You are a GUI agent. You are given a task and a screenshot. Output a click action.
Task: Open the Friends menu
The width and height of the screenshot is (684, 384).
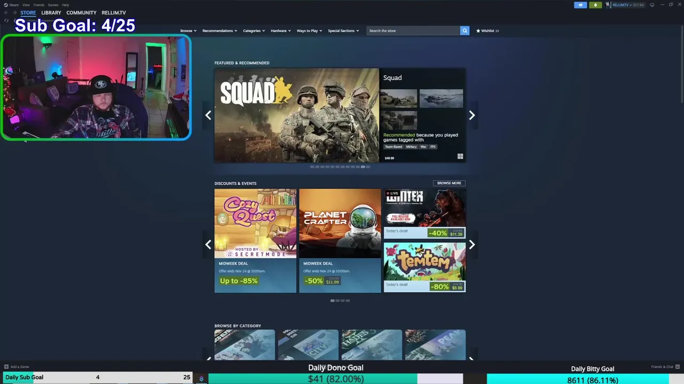pos(39,5)
